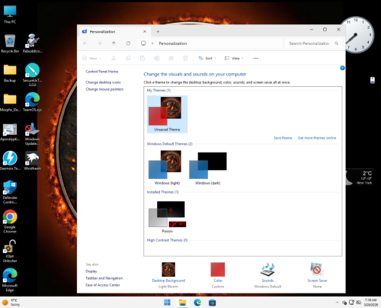Open the taskbar weather widget
This screenshot has width=381, height=308.
pyautogui.click(x=11, y=303)
